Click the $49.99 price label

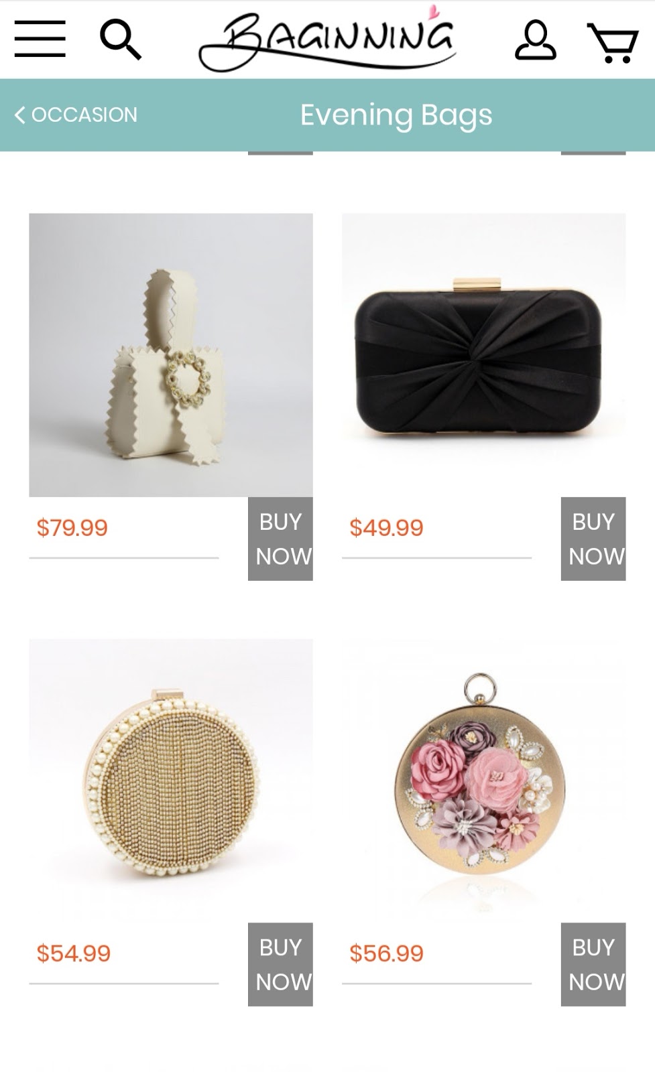coord(386,527)
